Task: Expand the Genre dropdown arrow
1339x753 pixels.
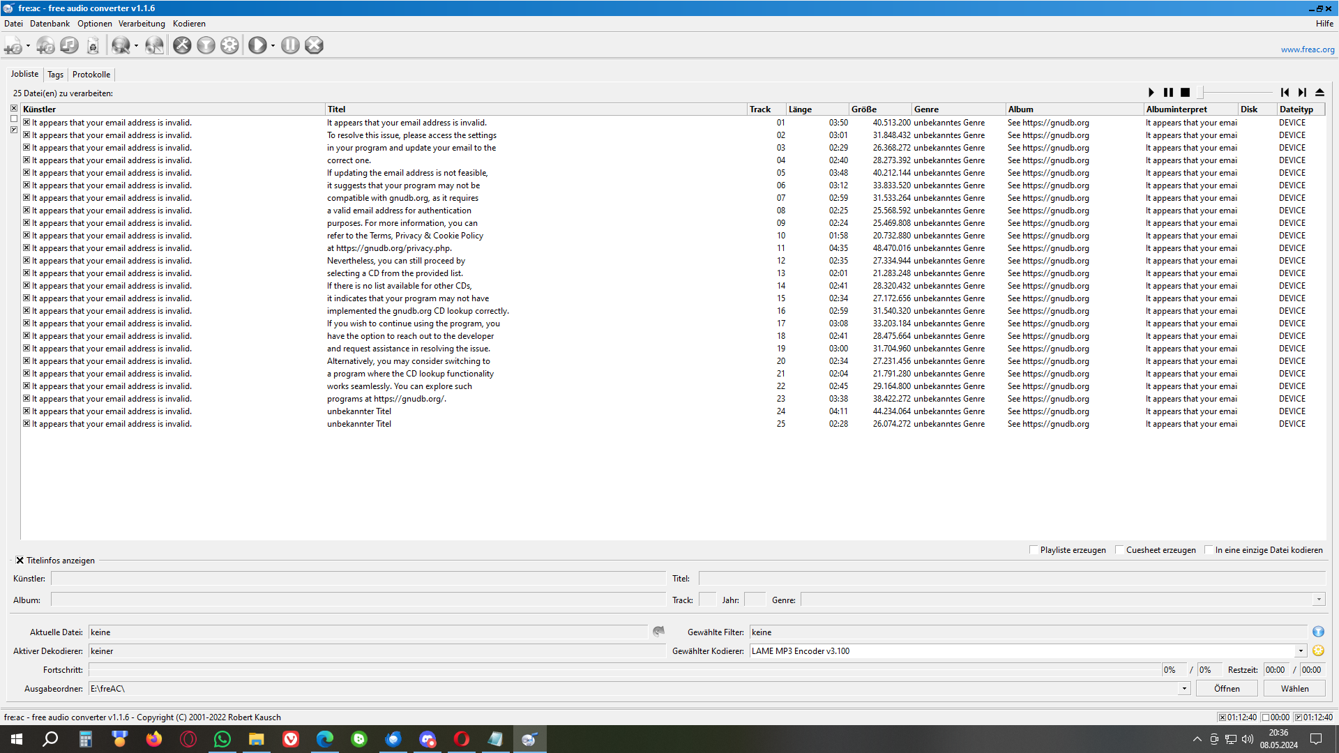Action: 1319,600
